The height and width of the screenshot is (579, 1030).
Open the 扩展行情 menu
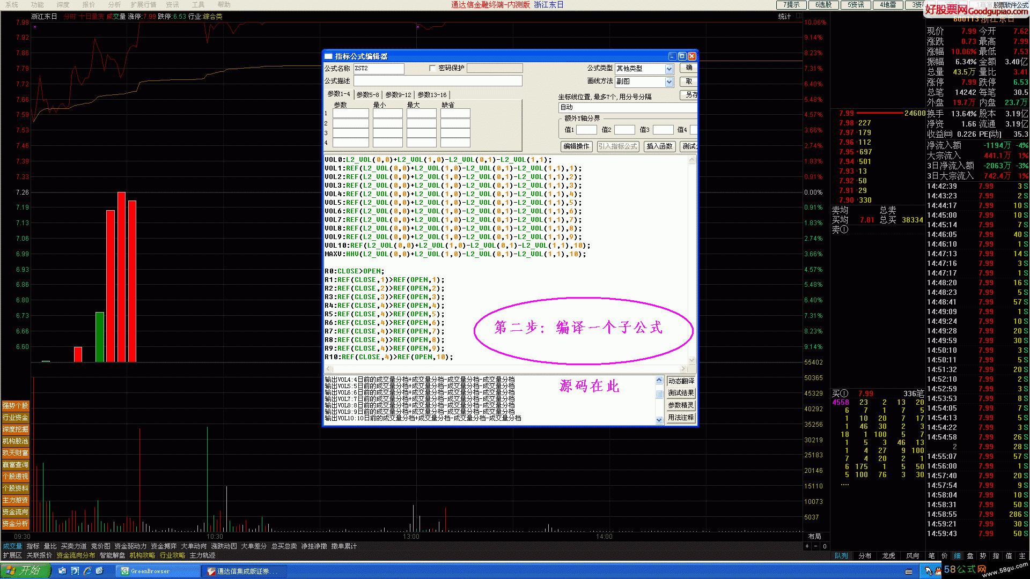click(x=144, y=5)
